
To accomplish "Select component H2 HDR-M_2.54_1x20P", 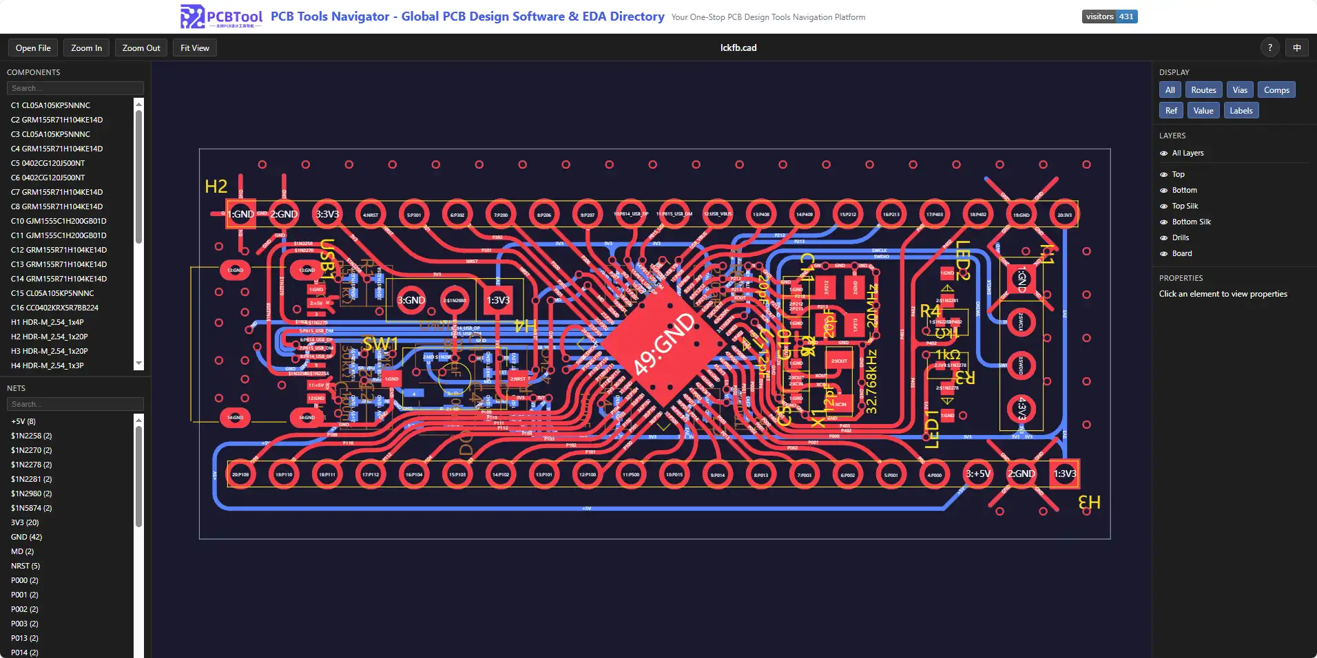I will pyautogui.click(x=49, y=337).
